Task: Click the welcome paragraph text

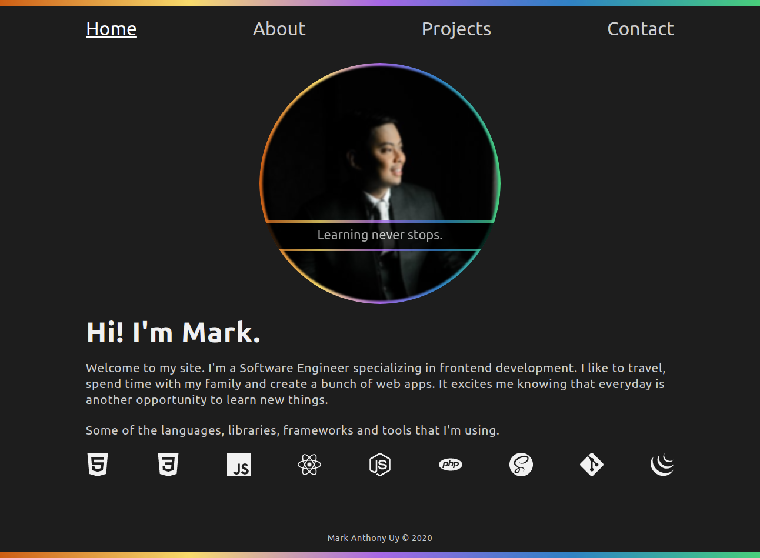Action: pyautogui.click(x=375, y=383)
